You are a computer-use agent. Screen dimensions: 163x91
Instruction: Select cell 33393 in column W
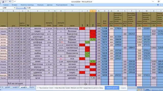click(x=147, y=28)
